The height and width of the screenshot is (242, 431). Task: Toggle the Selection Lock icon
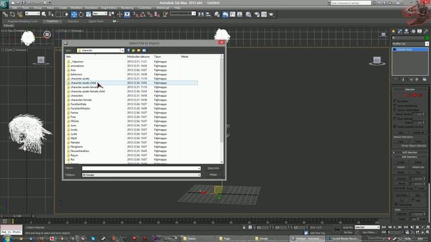click(244, 227)
